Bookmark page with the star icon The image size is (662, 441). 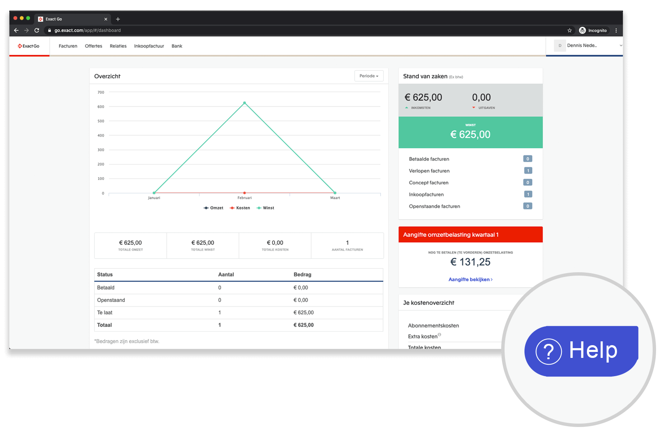point(569,31)
